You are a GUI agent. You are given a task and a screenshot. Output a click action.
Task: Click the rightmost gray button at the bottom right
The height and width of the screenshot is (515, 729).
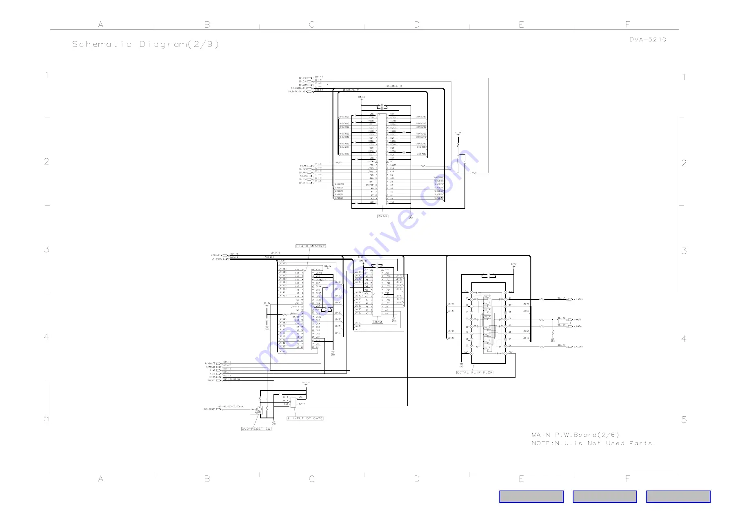coord(678,497)
